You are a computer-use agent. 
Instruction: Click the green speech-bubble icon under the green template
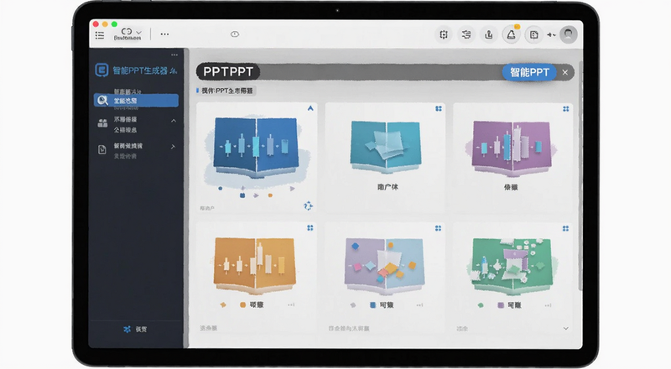coord(481,305)
